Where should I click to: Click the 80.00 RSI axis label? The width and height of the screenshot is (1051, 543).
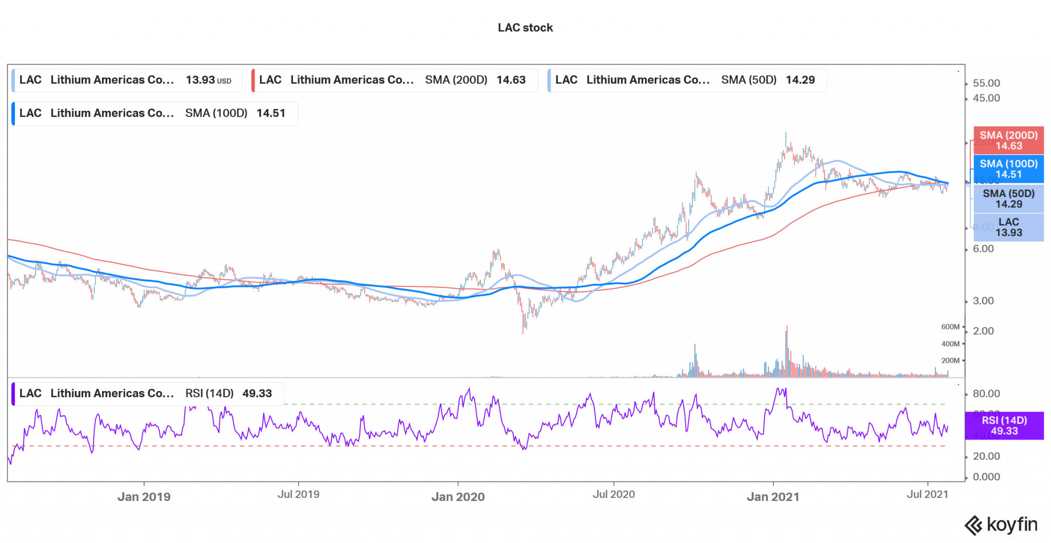[x=986, y=394]
